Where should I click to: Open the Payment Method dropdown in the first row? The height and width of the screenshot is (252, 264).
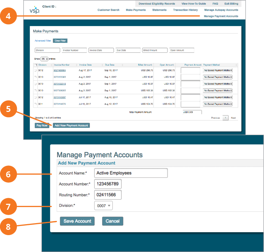[218, 70]
